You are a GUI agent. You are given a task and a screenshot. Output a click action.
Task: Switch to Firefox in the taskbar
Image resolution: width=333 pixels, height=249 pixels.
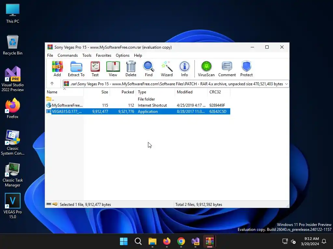pos(167,241)
